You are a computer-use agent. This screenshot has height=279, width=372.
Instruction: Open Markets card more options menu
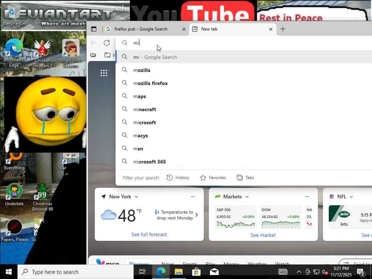click(307, 197)
